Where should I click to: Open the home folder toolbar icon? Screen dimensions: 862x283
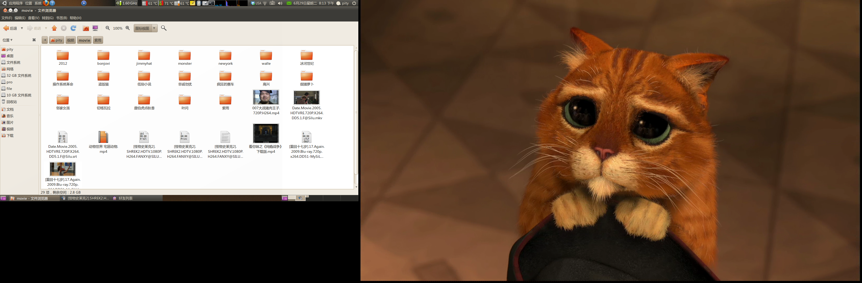coord(86,28)
